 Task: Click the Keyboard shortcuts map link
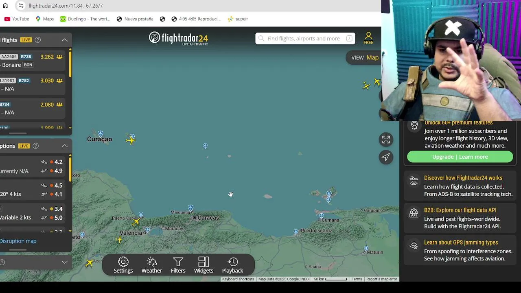click(x=238, y=279)
